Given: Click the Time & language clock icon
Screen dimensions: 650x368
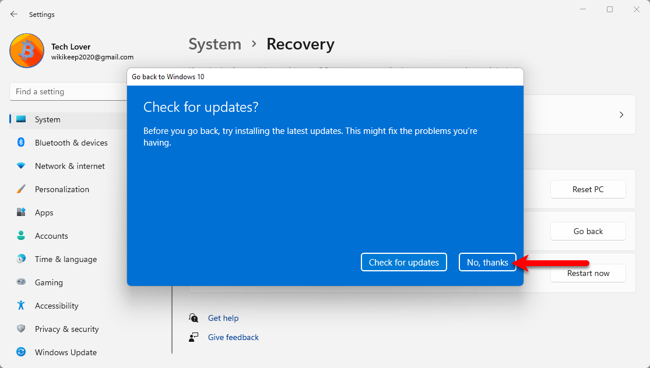Looking at the screenshot, I should pos(21,259).
